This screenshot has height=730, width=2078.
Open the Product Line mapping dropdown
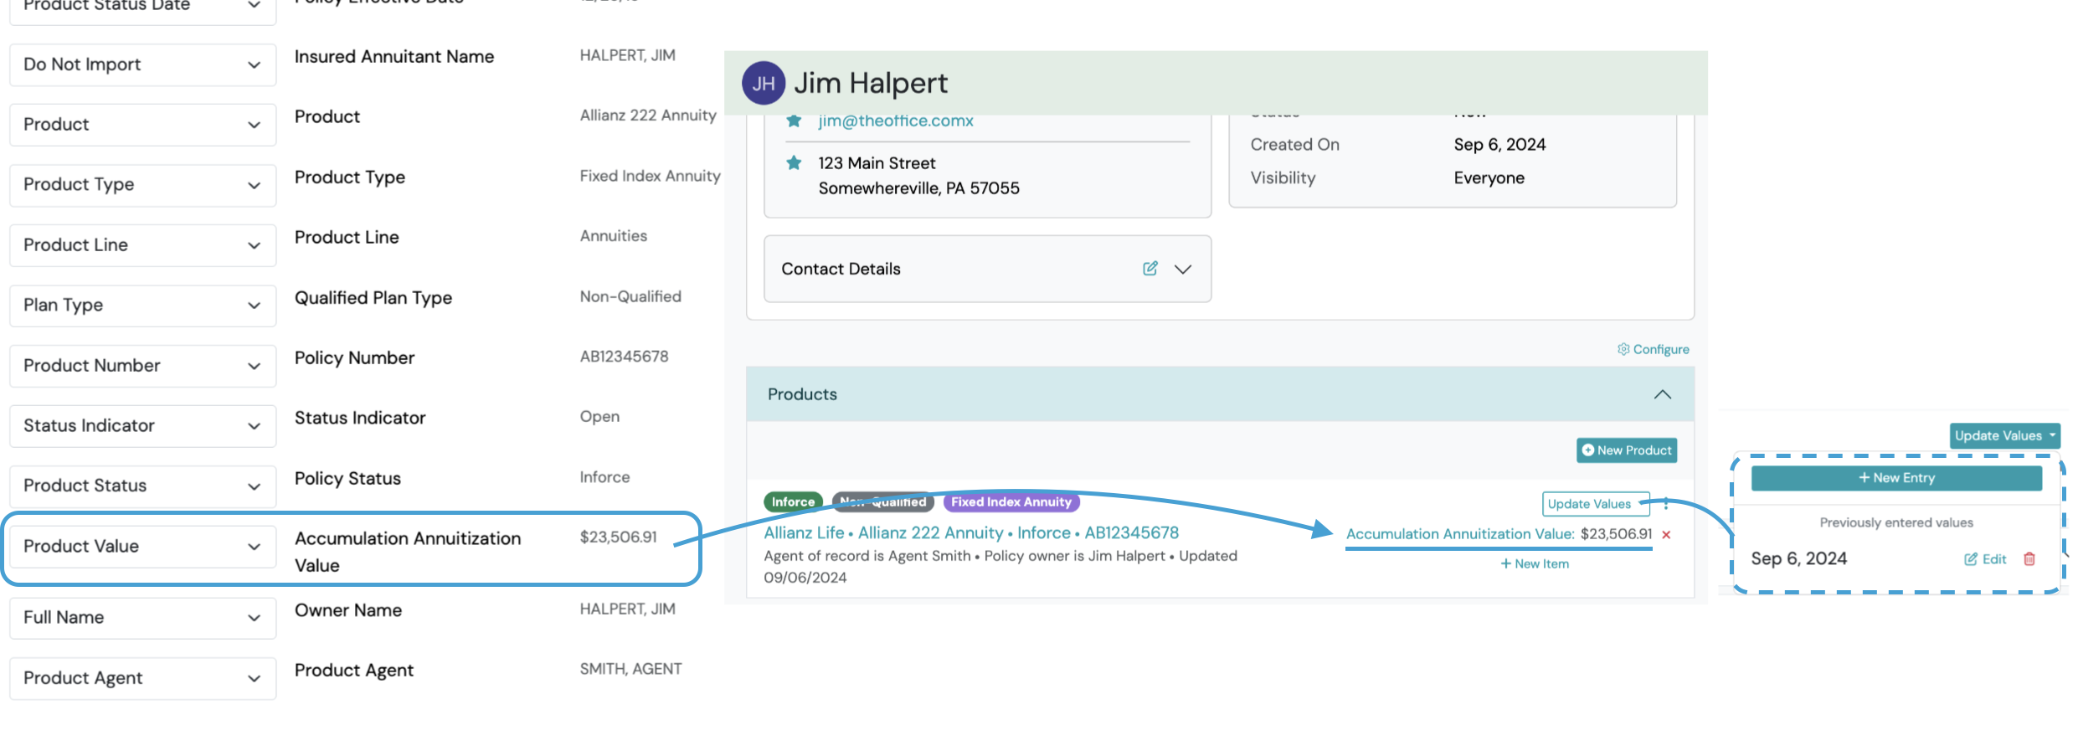pyautogui.click(x=142, y=245)
